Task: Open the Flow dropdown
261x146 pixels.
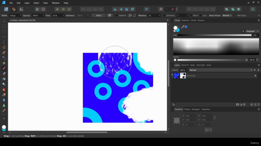Action: [x=63, y=15]
